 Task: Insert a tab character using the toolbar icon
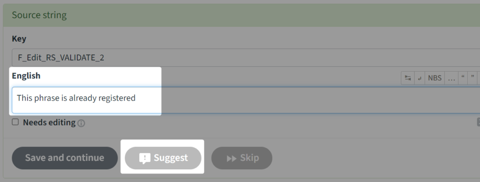coord(408,78)
